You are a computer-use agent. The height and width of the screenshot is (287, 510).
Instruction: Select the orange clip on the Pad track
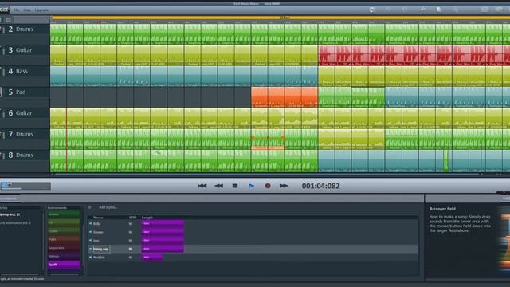coord(284,97)
